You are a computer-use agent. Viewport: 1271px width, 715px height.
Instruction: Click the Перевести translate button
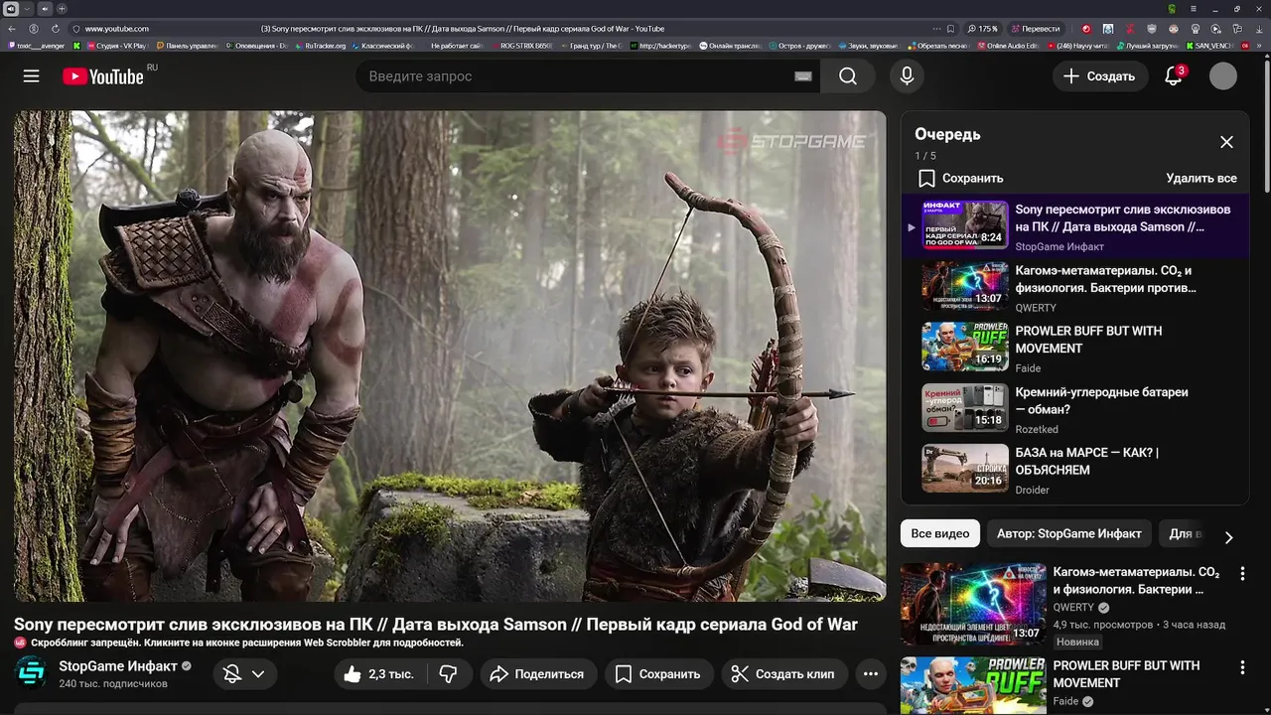(1036, 29)
